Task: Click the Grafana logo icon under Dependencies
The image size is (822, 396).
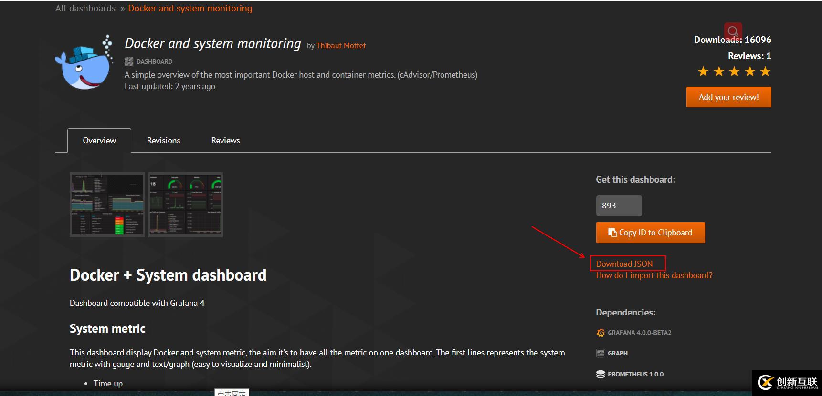Action: click(601, 333)
